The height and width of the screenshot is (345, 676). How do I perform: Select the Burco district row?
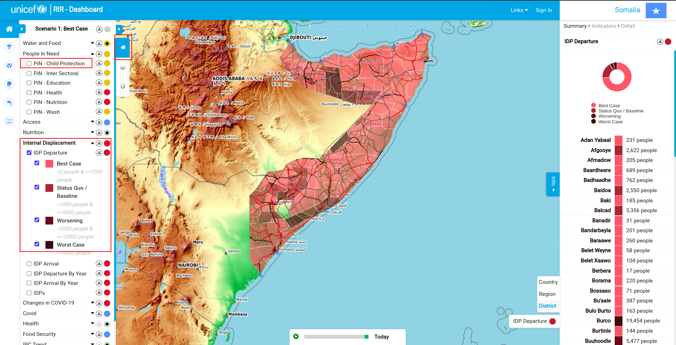tap(618, 321)
